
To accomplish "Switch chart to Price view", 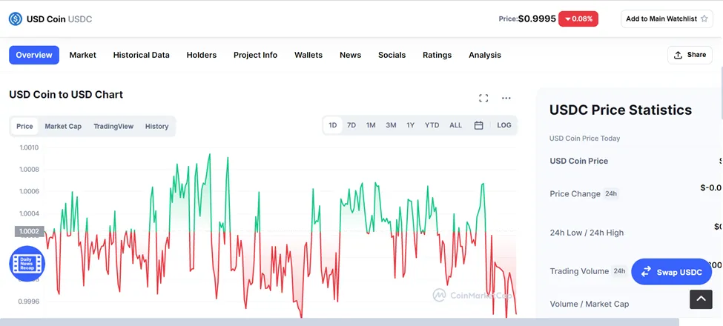I will tap(24, 126).
